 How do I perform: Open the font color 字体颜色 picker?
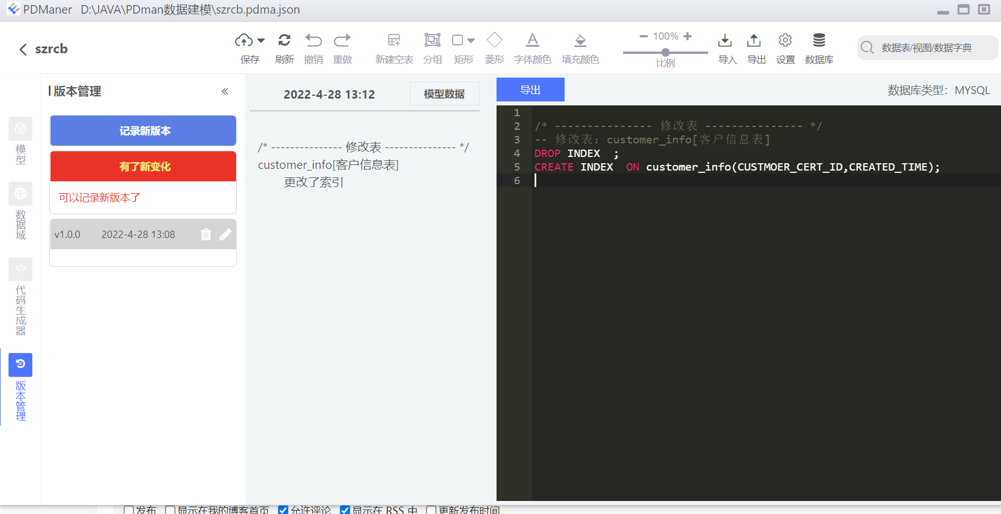click(532, 48)
